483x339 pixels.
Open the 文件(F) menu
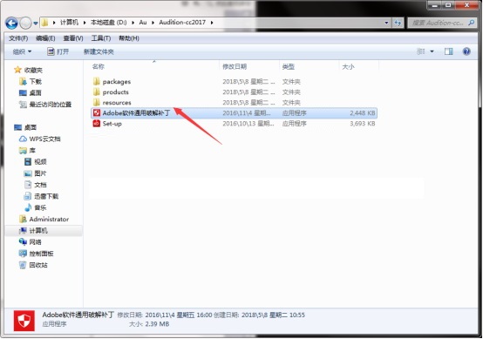pyautogui.click(x=18, y=38)
